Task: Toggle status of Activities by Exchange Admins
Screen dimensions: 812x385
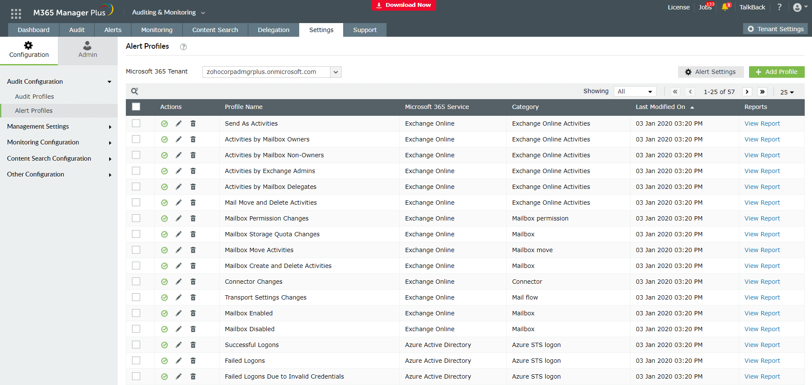Action: [x=164, y=171]
